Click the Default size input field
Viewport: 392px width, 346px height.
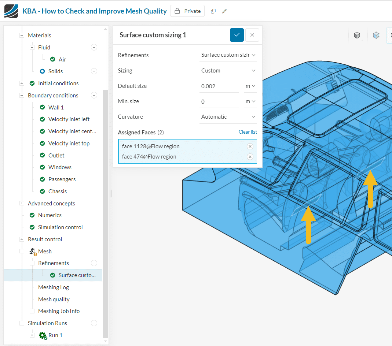(x=219, y=86)
